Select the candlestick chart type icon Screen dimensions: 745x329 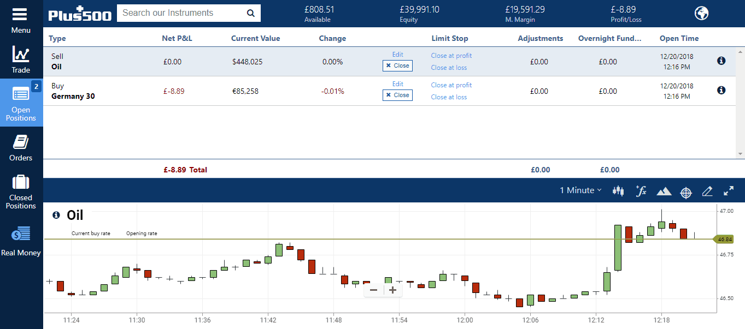618,190
